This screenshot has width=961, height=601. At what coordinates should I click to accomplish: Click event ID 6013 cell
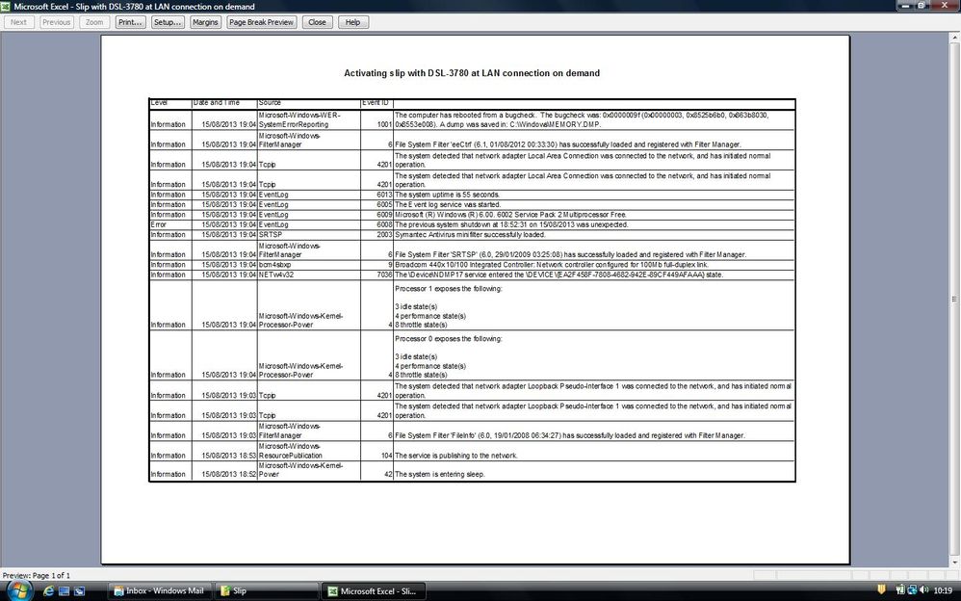click(x=377, y=195)
